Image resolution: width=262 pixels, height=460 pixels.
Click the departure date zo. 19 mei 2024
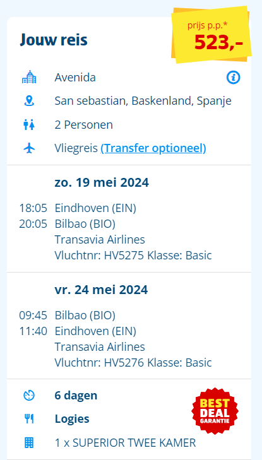(102, 183)
